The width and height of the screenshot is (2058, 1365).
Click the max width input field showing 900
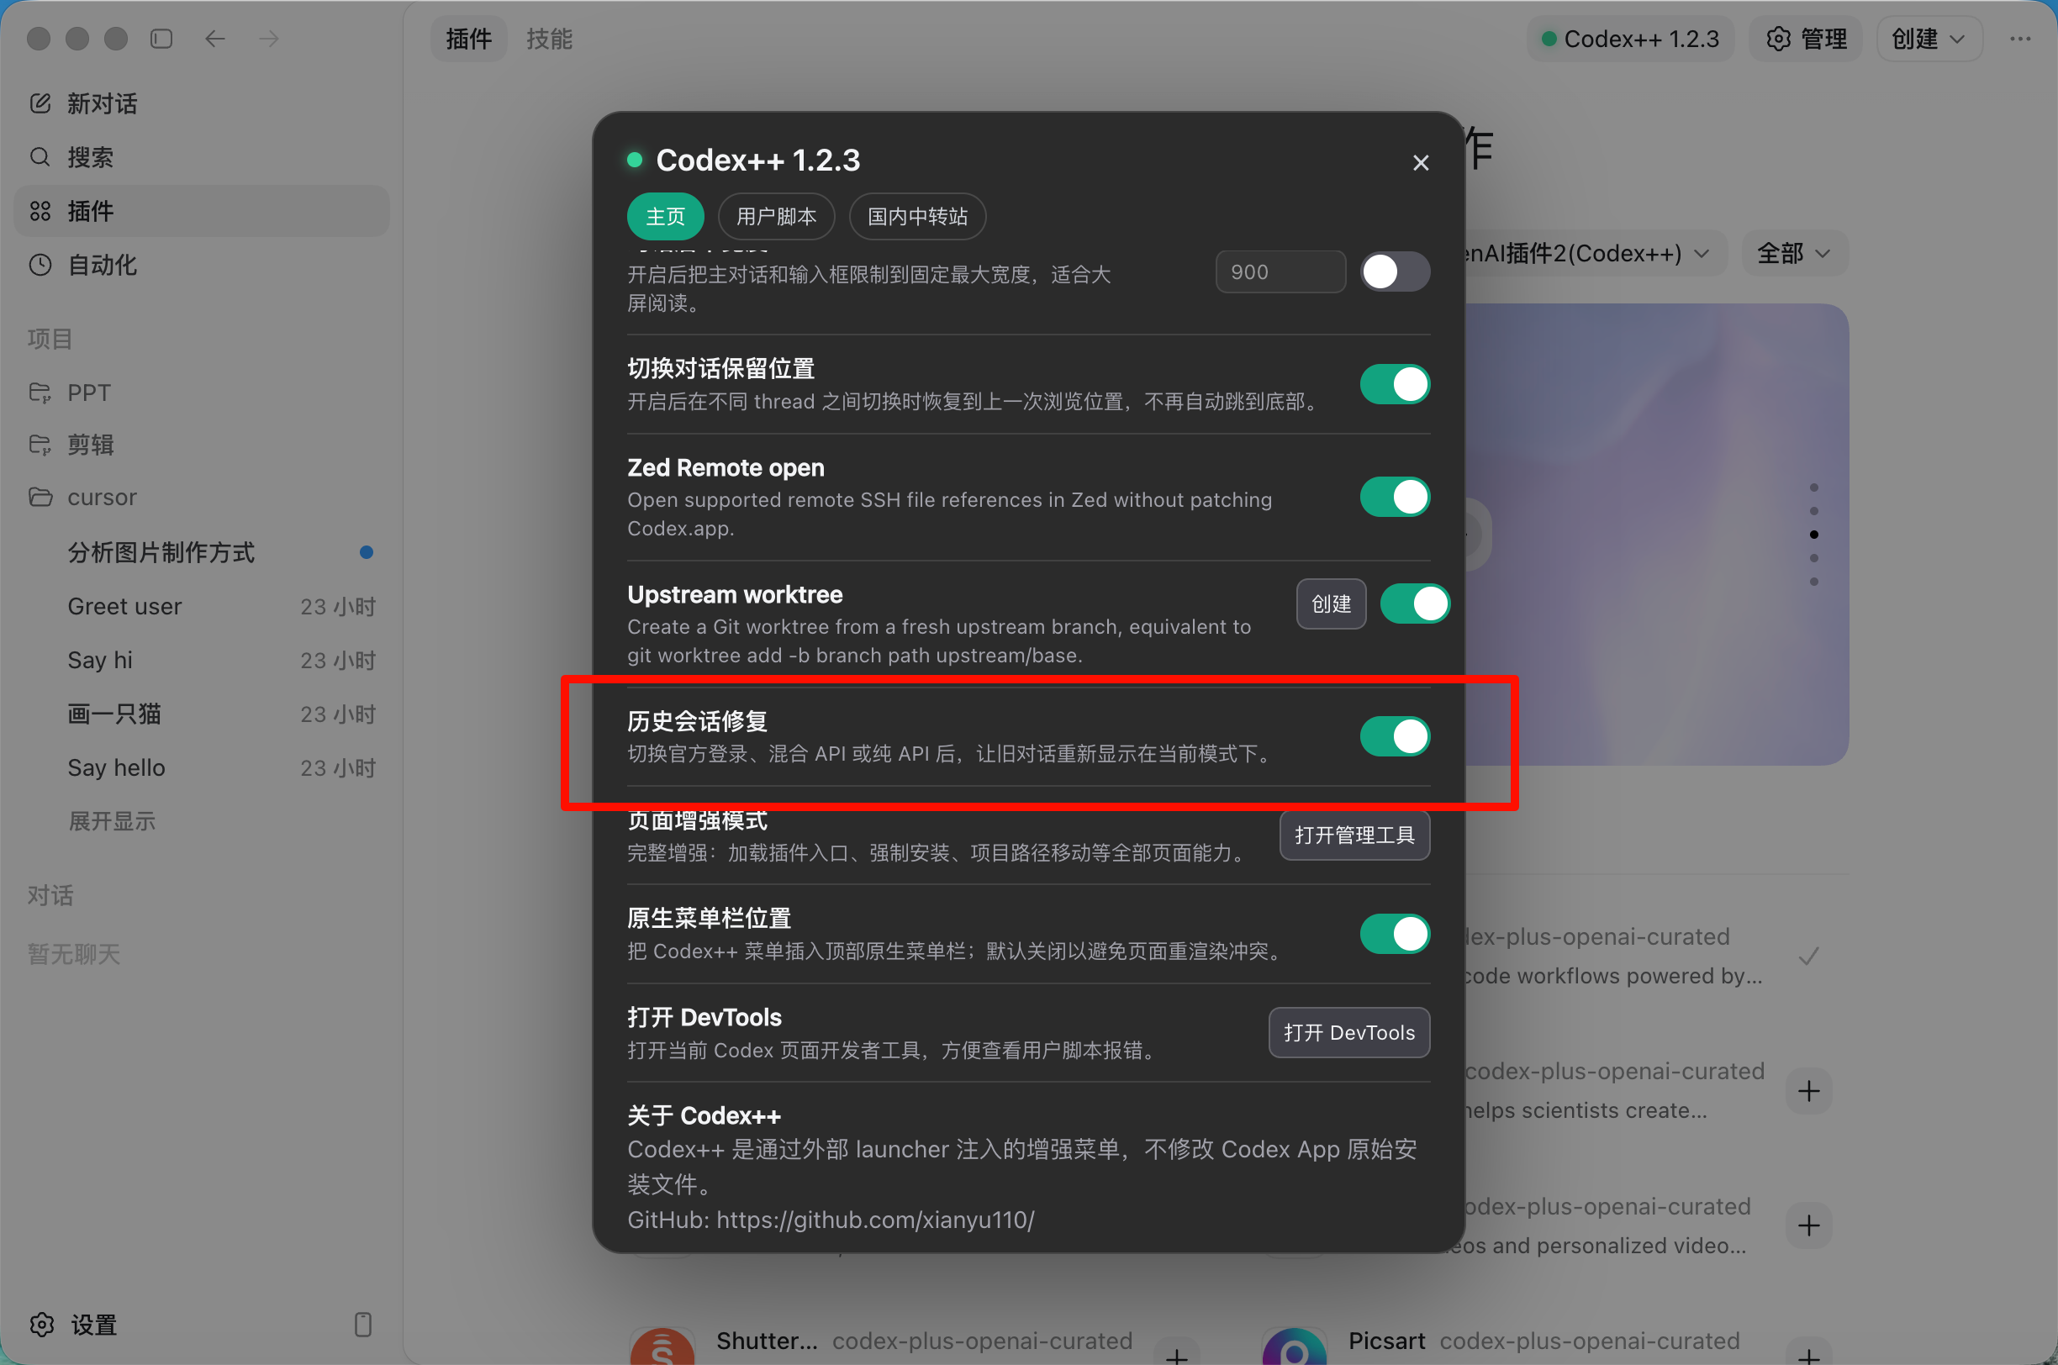(1280, 272)
